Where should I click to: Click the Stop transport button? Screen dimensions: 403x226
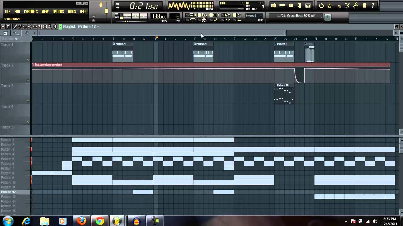coord(135,16)
